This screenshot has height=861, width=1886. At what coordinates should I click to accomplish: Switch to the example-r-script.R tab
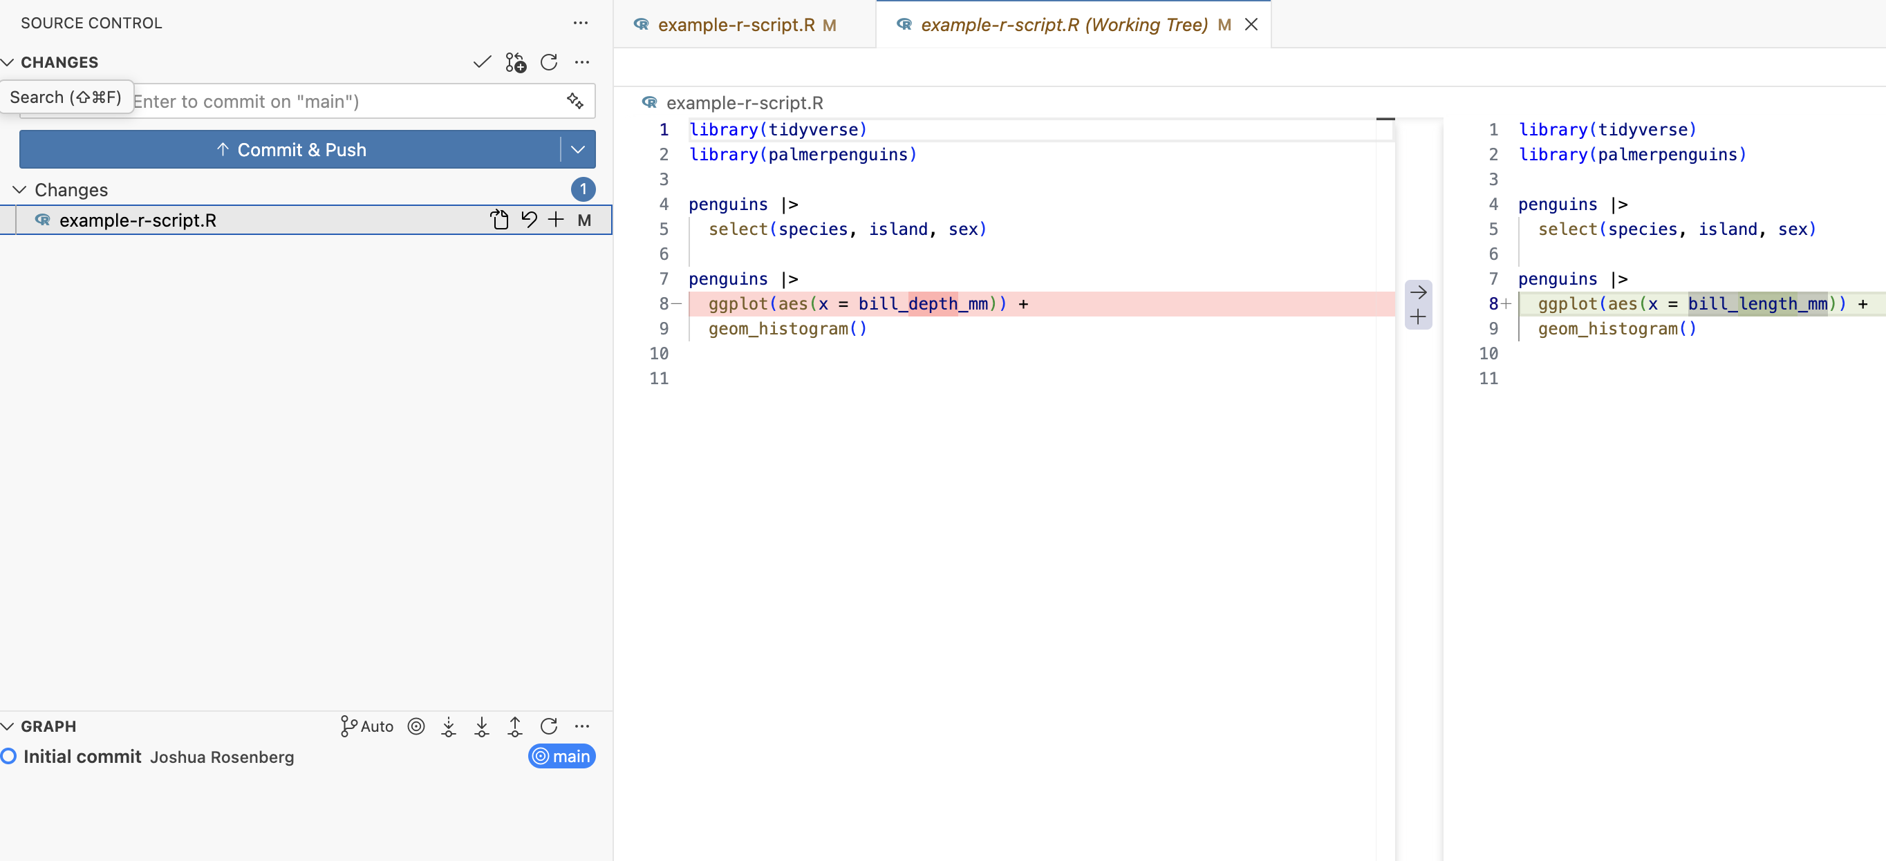736,24
